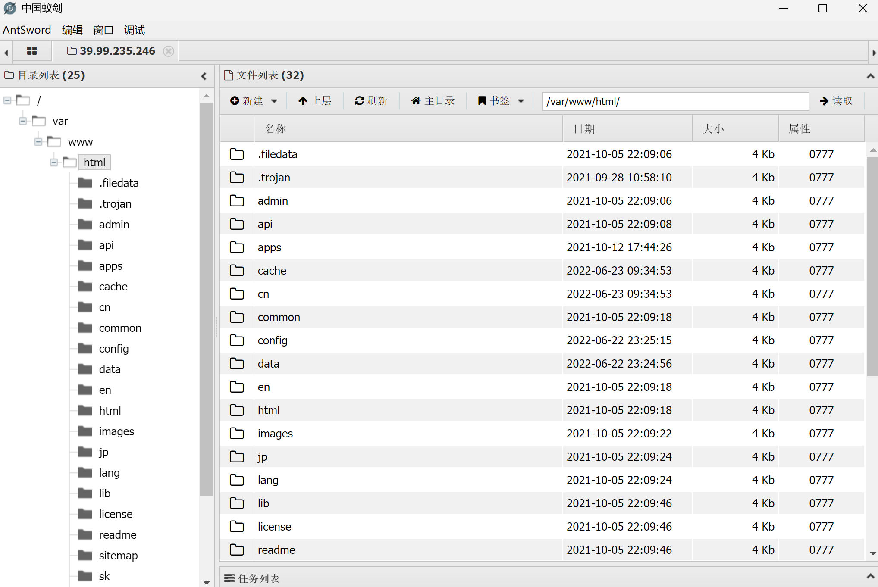Click the html folder name in file list

(269, 410)
